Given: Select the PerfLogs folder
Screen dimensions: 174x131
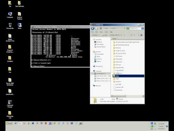Looking at the screenshot, I should [x=117, y=65].
